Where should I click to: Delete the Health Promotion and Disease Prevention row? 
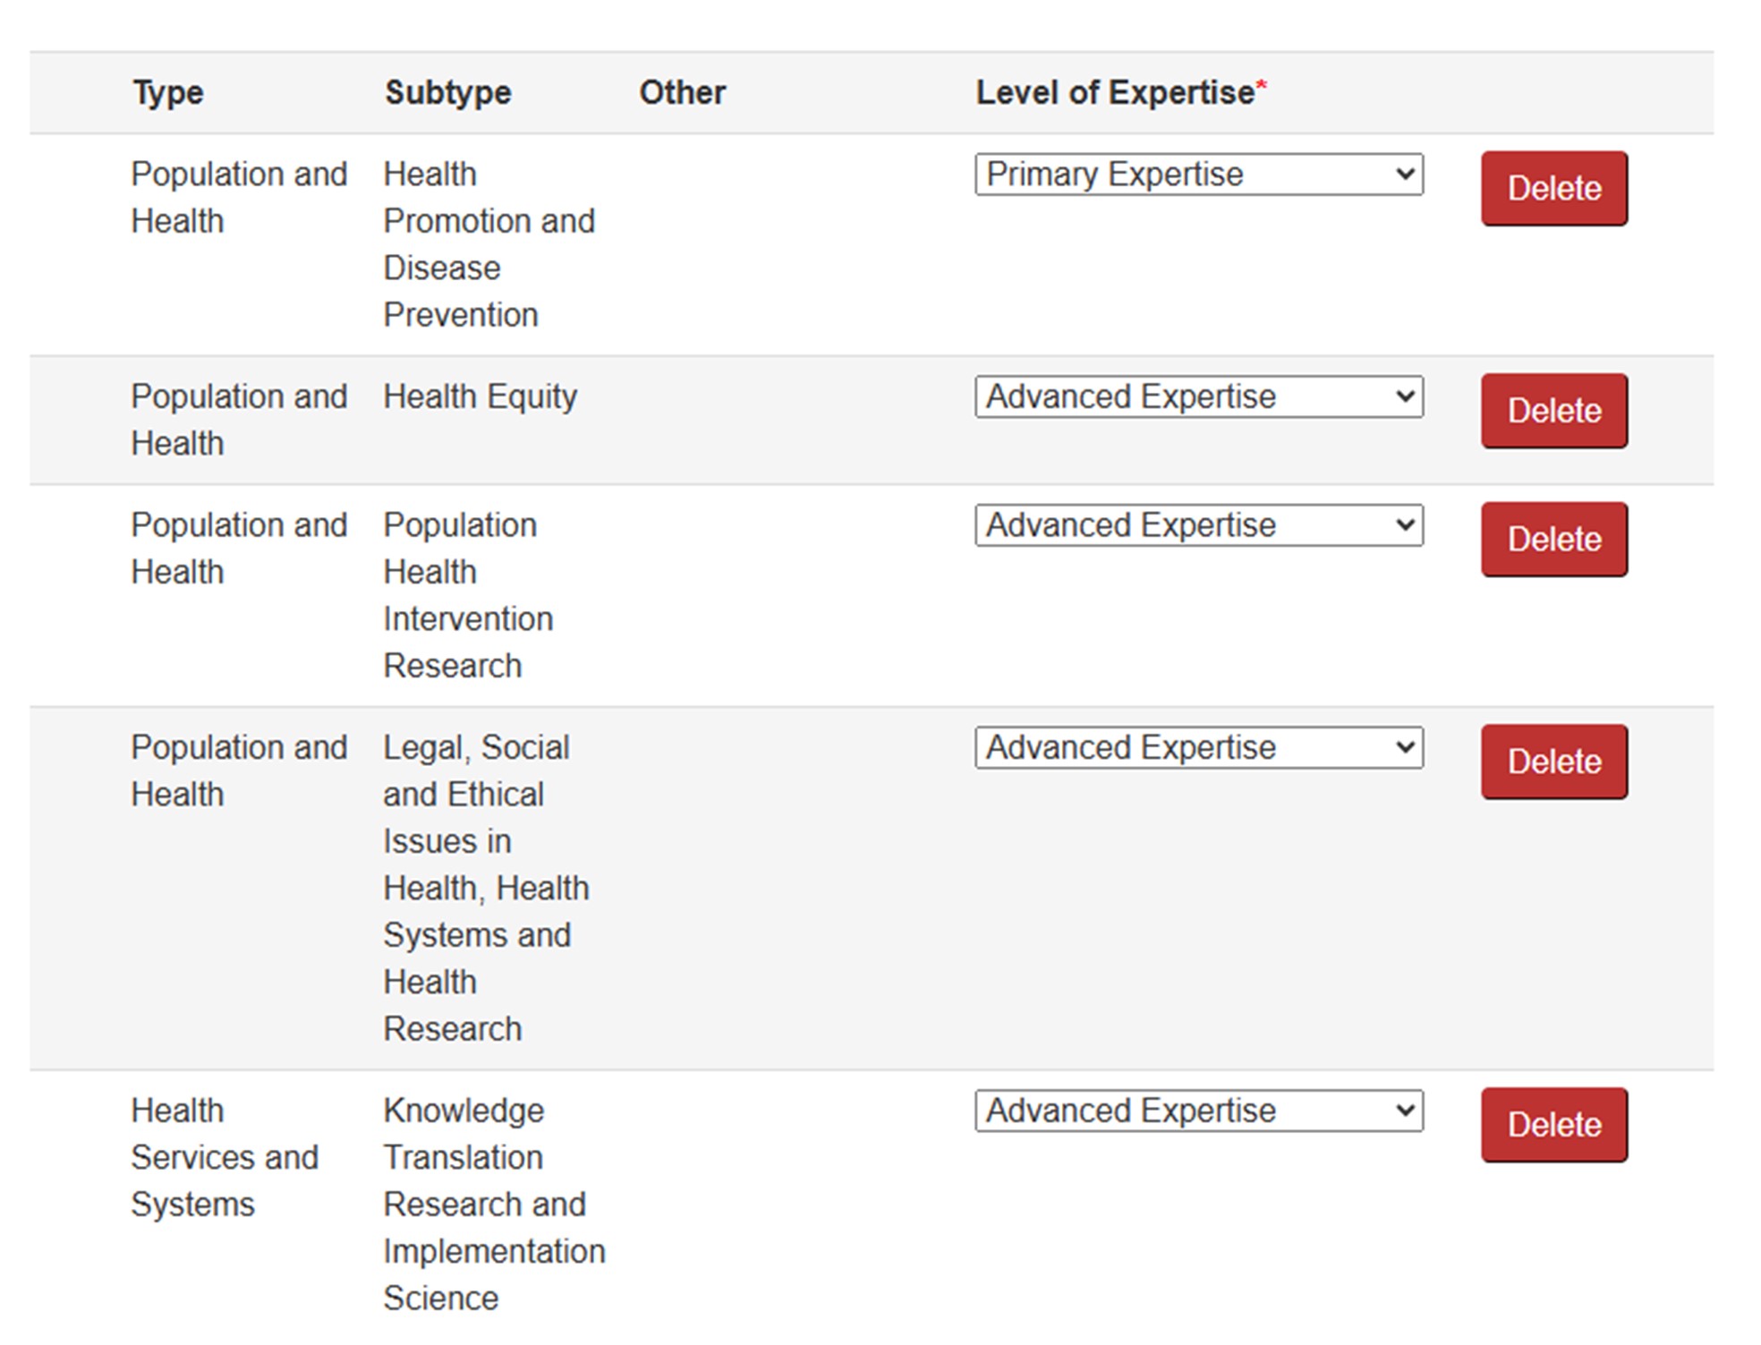click(x=1553, y=188)
